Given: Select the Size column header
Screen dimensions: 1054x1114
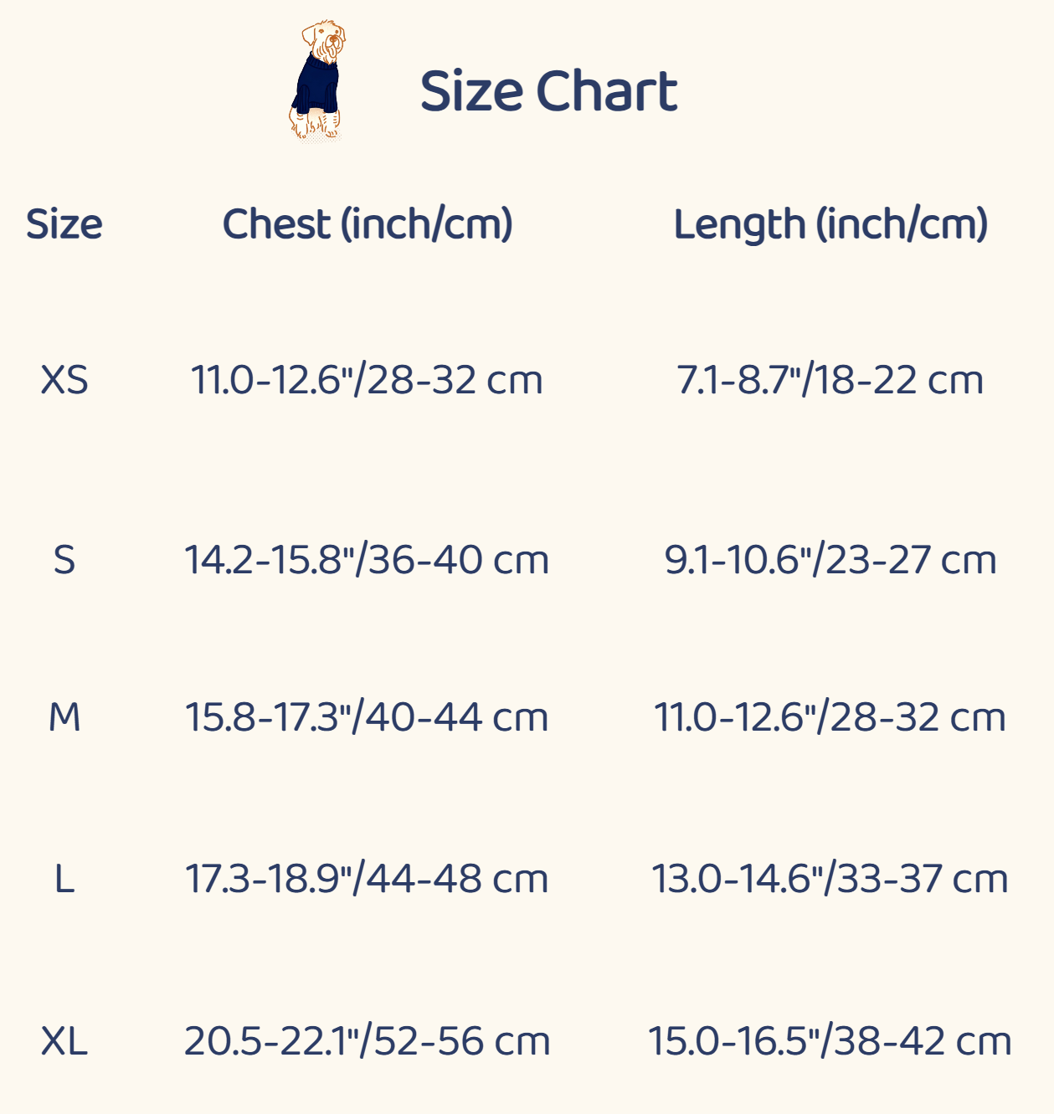Looking at the screenshot, I should tap(64, 224).
